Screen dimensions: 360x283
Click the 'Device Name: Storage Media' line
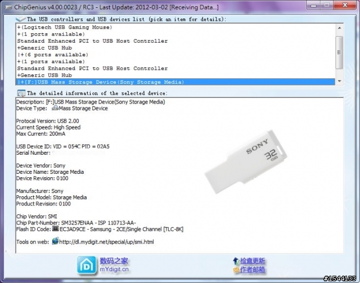[x=50, y=172]
